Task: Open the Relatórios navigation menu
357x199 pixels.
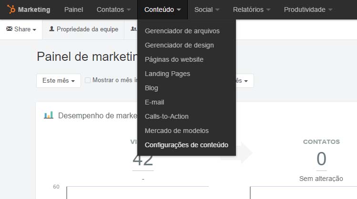Action: click(252, 9)
